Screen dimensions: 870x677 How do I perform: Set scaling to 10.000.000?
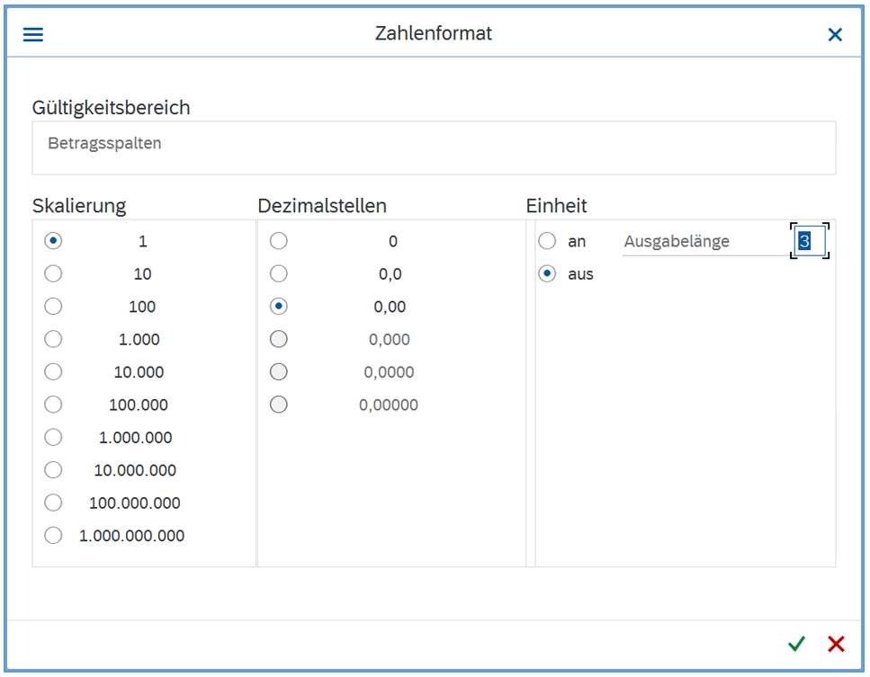point(54,469)
